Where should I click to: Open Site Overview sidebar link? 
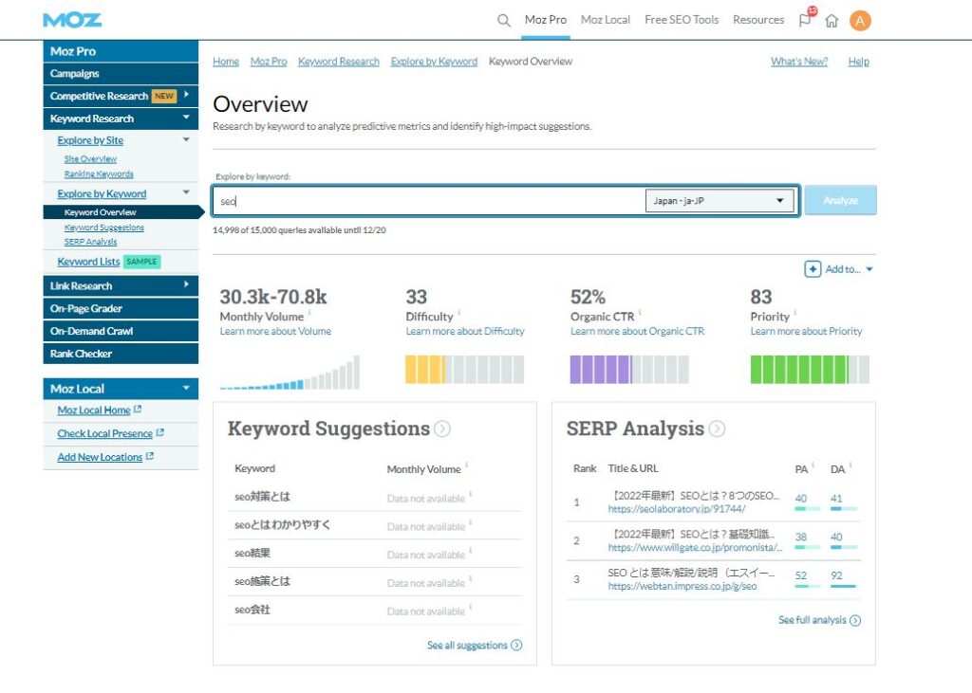[90, 159]
